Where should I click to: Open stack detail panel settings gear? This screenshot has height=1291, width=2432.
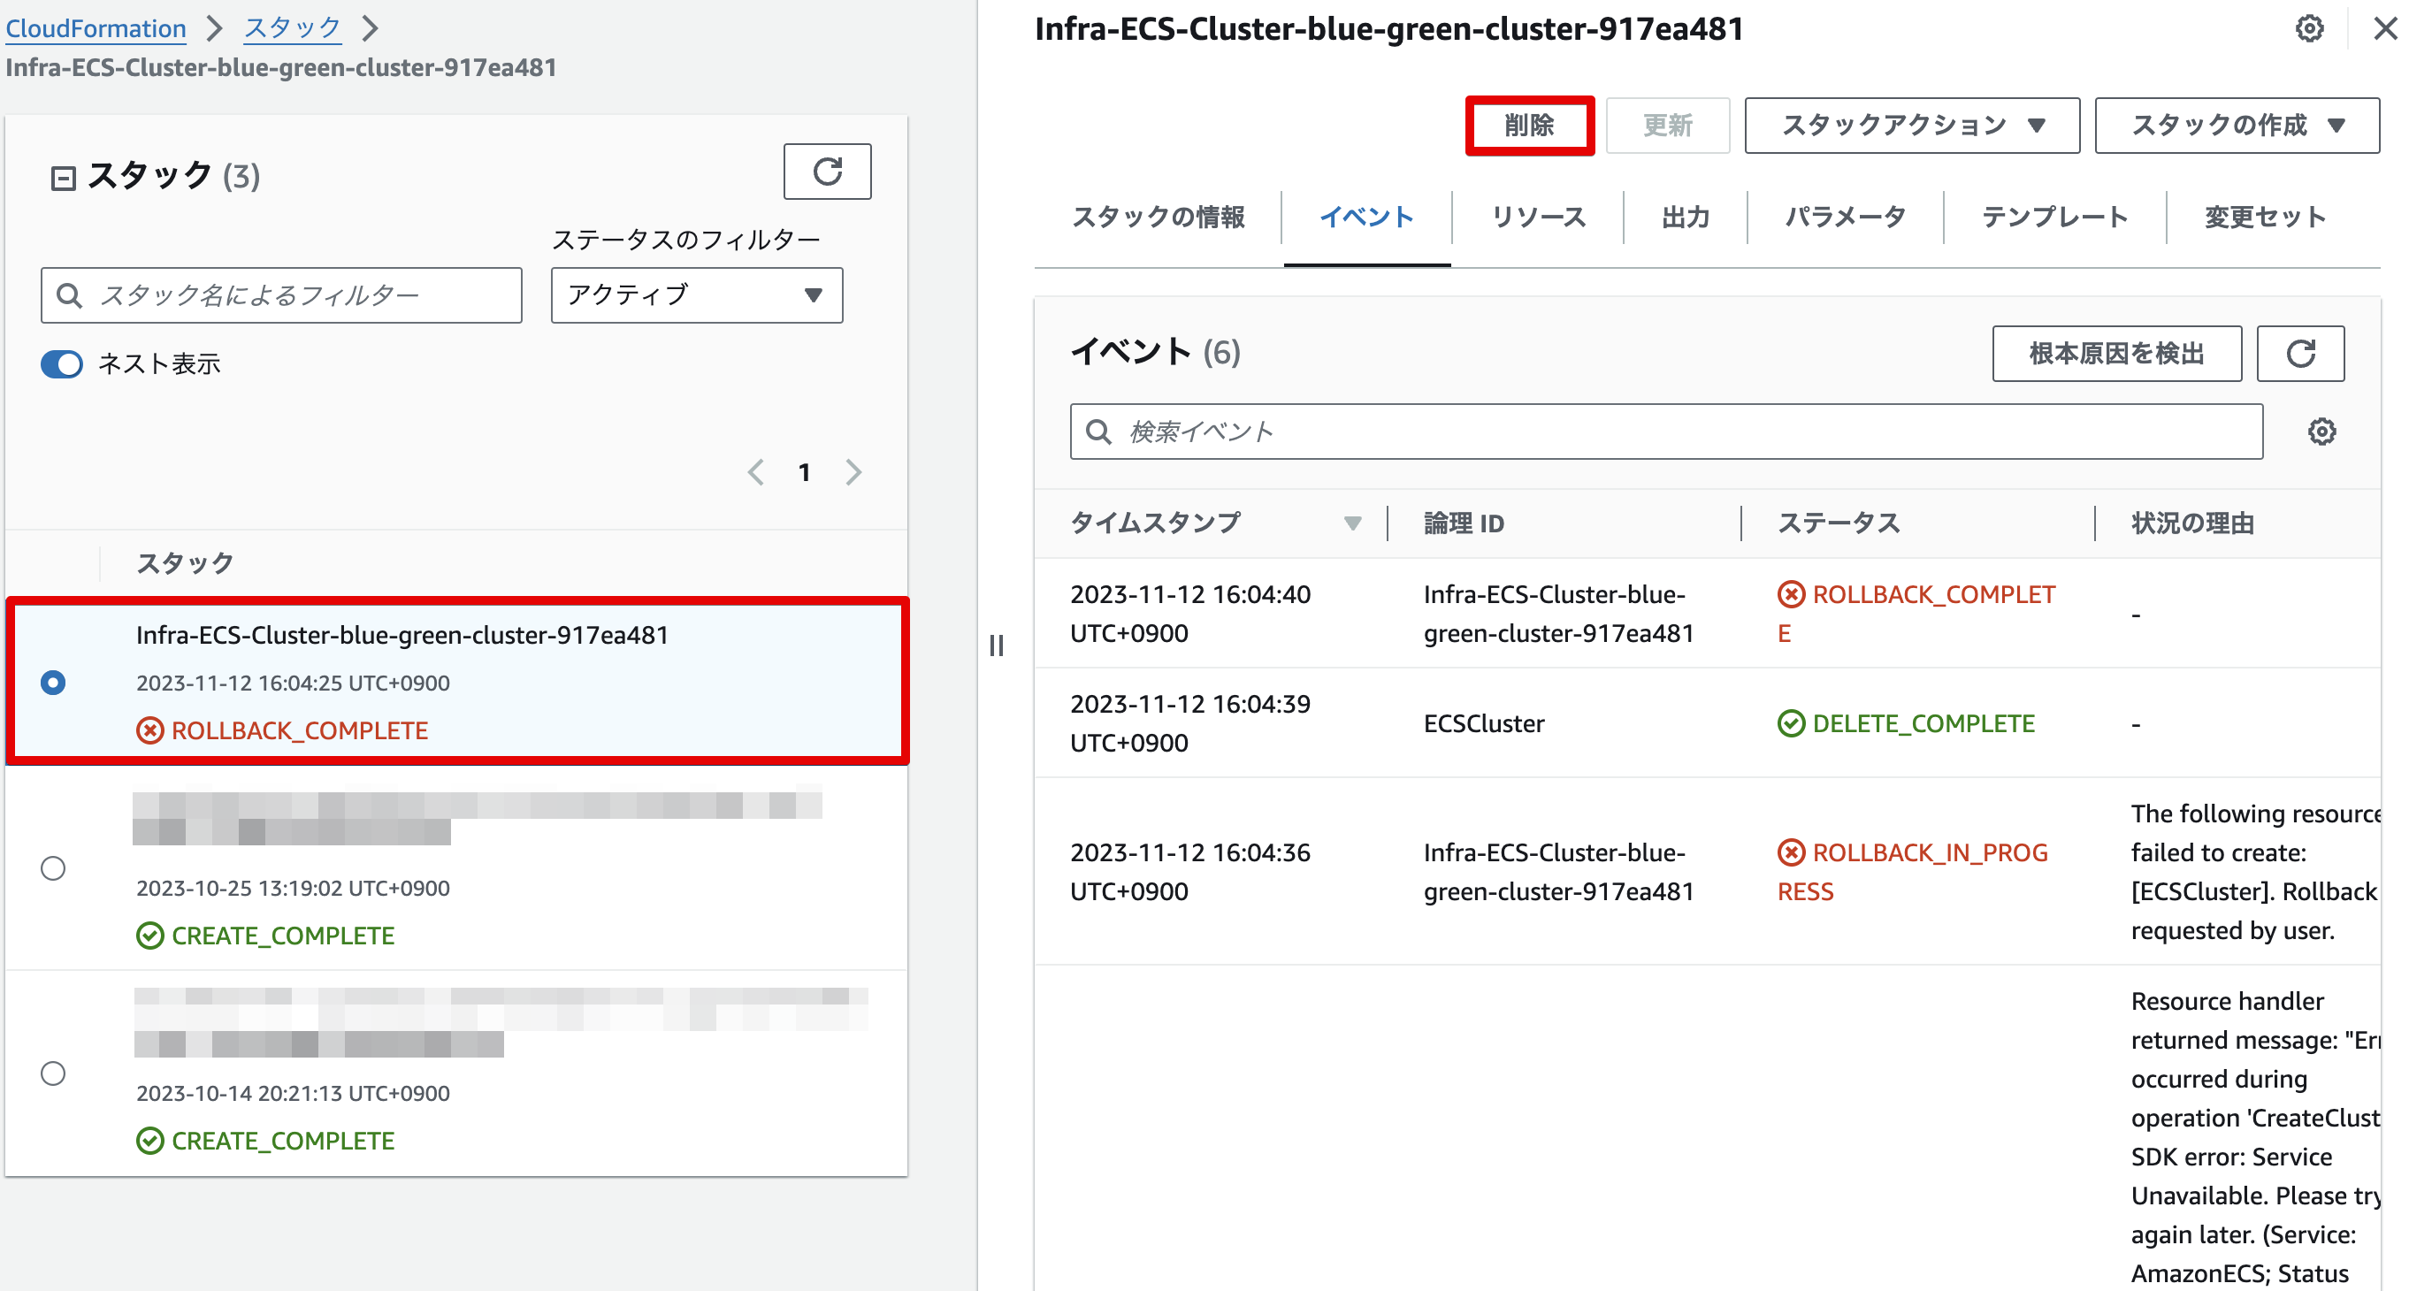pyautogui.click(x=2309, y=28)
